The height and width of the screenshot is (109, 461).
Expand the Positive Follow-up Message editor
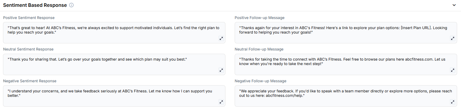(x=453, y=38)
